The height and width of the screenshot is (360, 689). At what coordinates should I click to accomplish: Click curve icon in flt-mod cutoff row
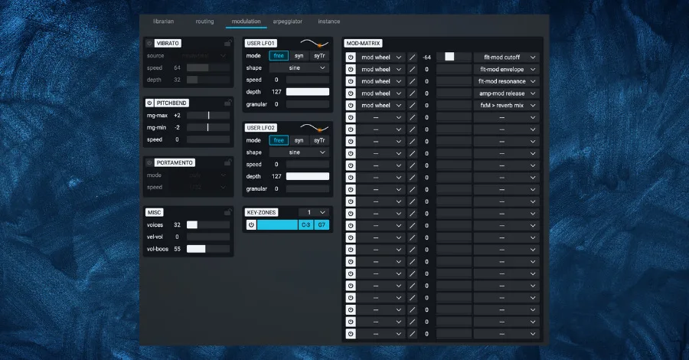click(412, 57)
